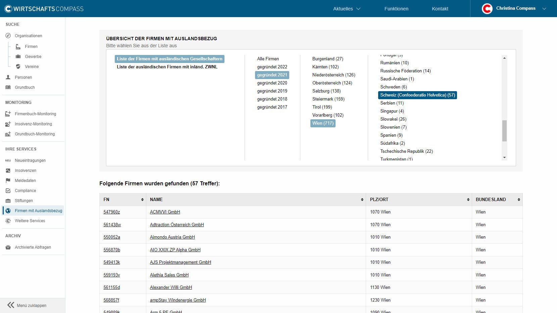Open the Funktionen menu
Viewport: 557px width, 313px height.
396,9
